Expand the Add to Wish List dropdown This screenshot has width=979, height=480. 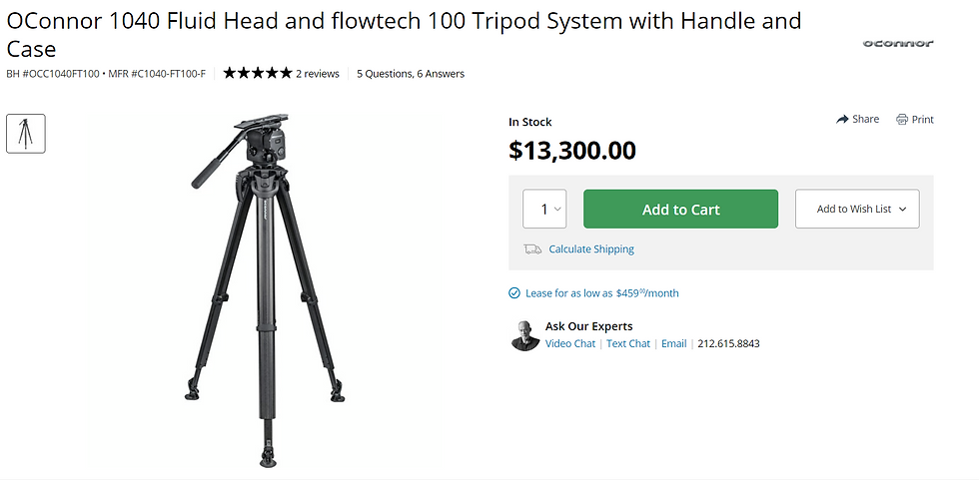[857, 210]
